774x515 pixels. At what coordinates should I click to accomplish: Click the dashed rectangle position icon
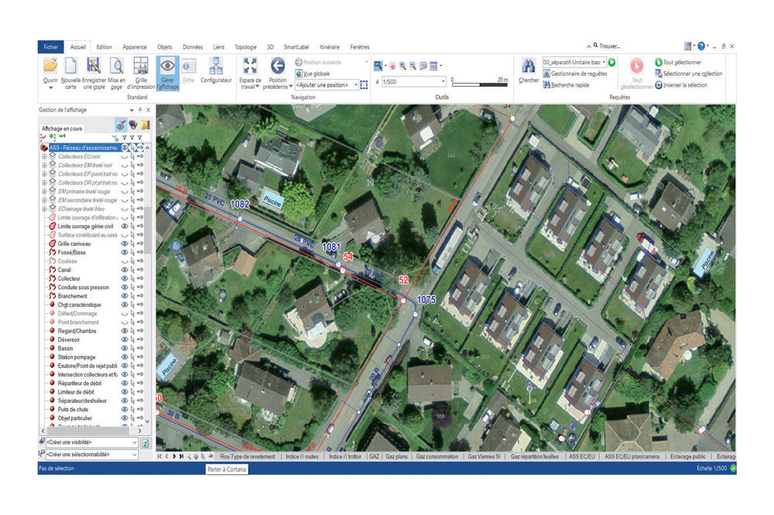point(364,85)
